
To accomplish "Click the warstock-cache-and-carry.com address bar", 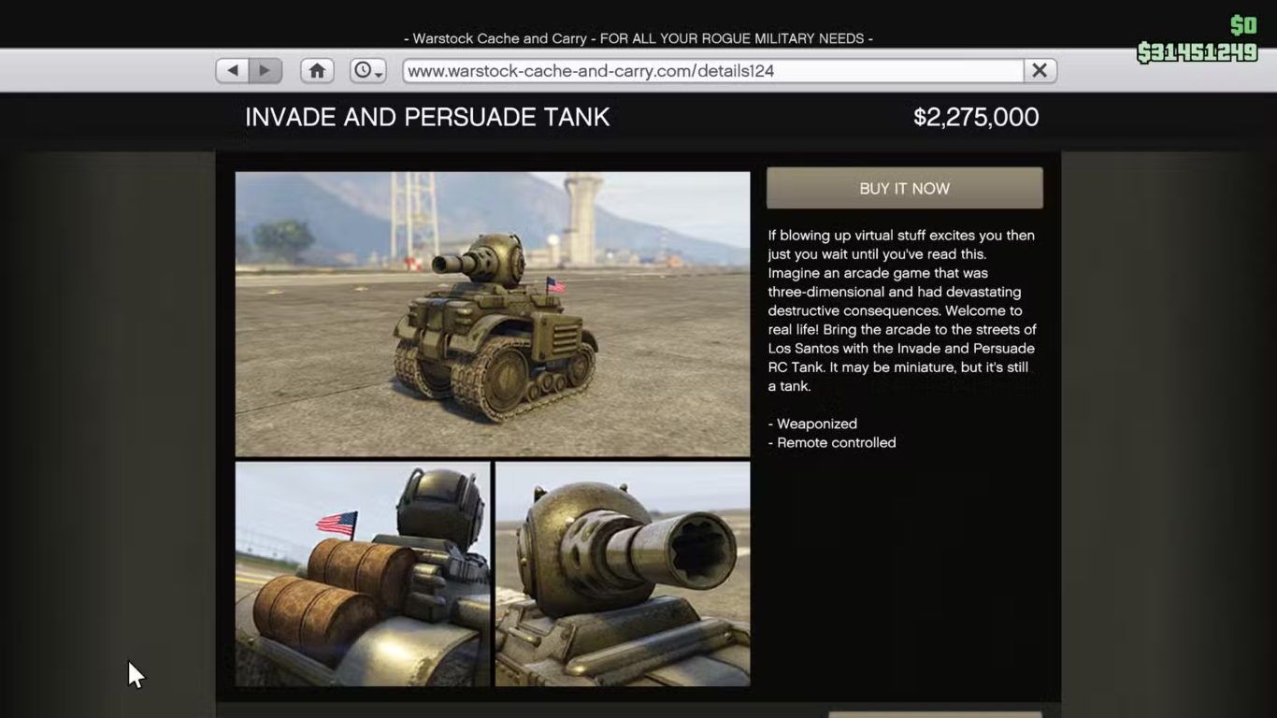I will coord(712,71).
